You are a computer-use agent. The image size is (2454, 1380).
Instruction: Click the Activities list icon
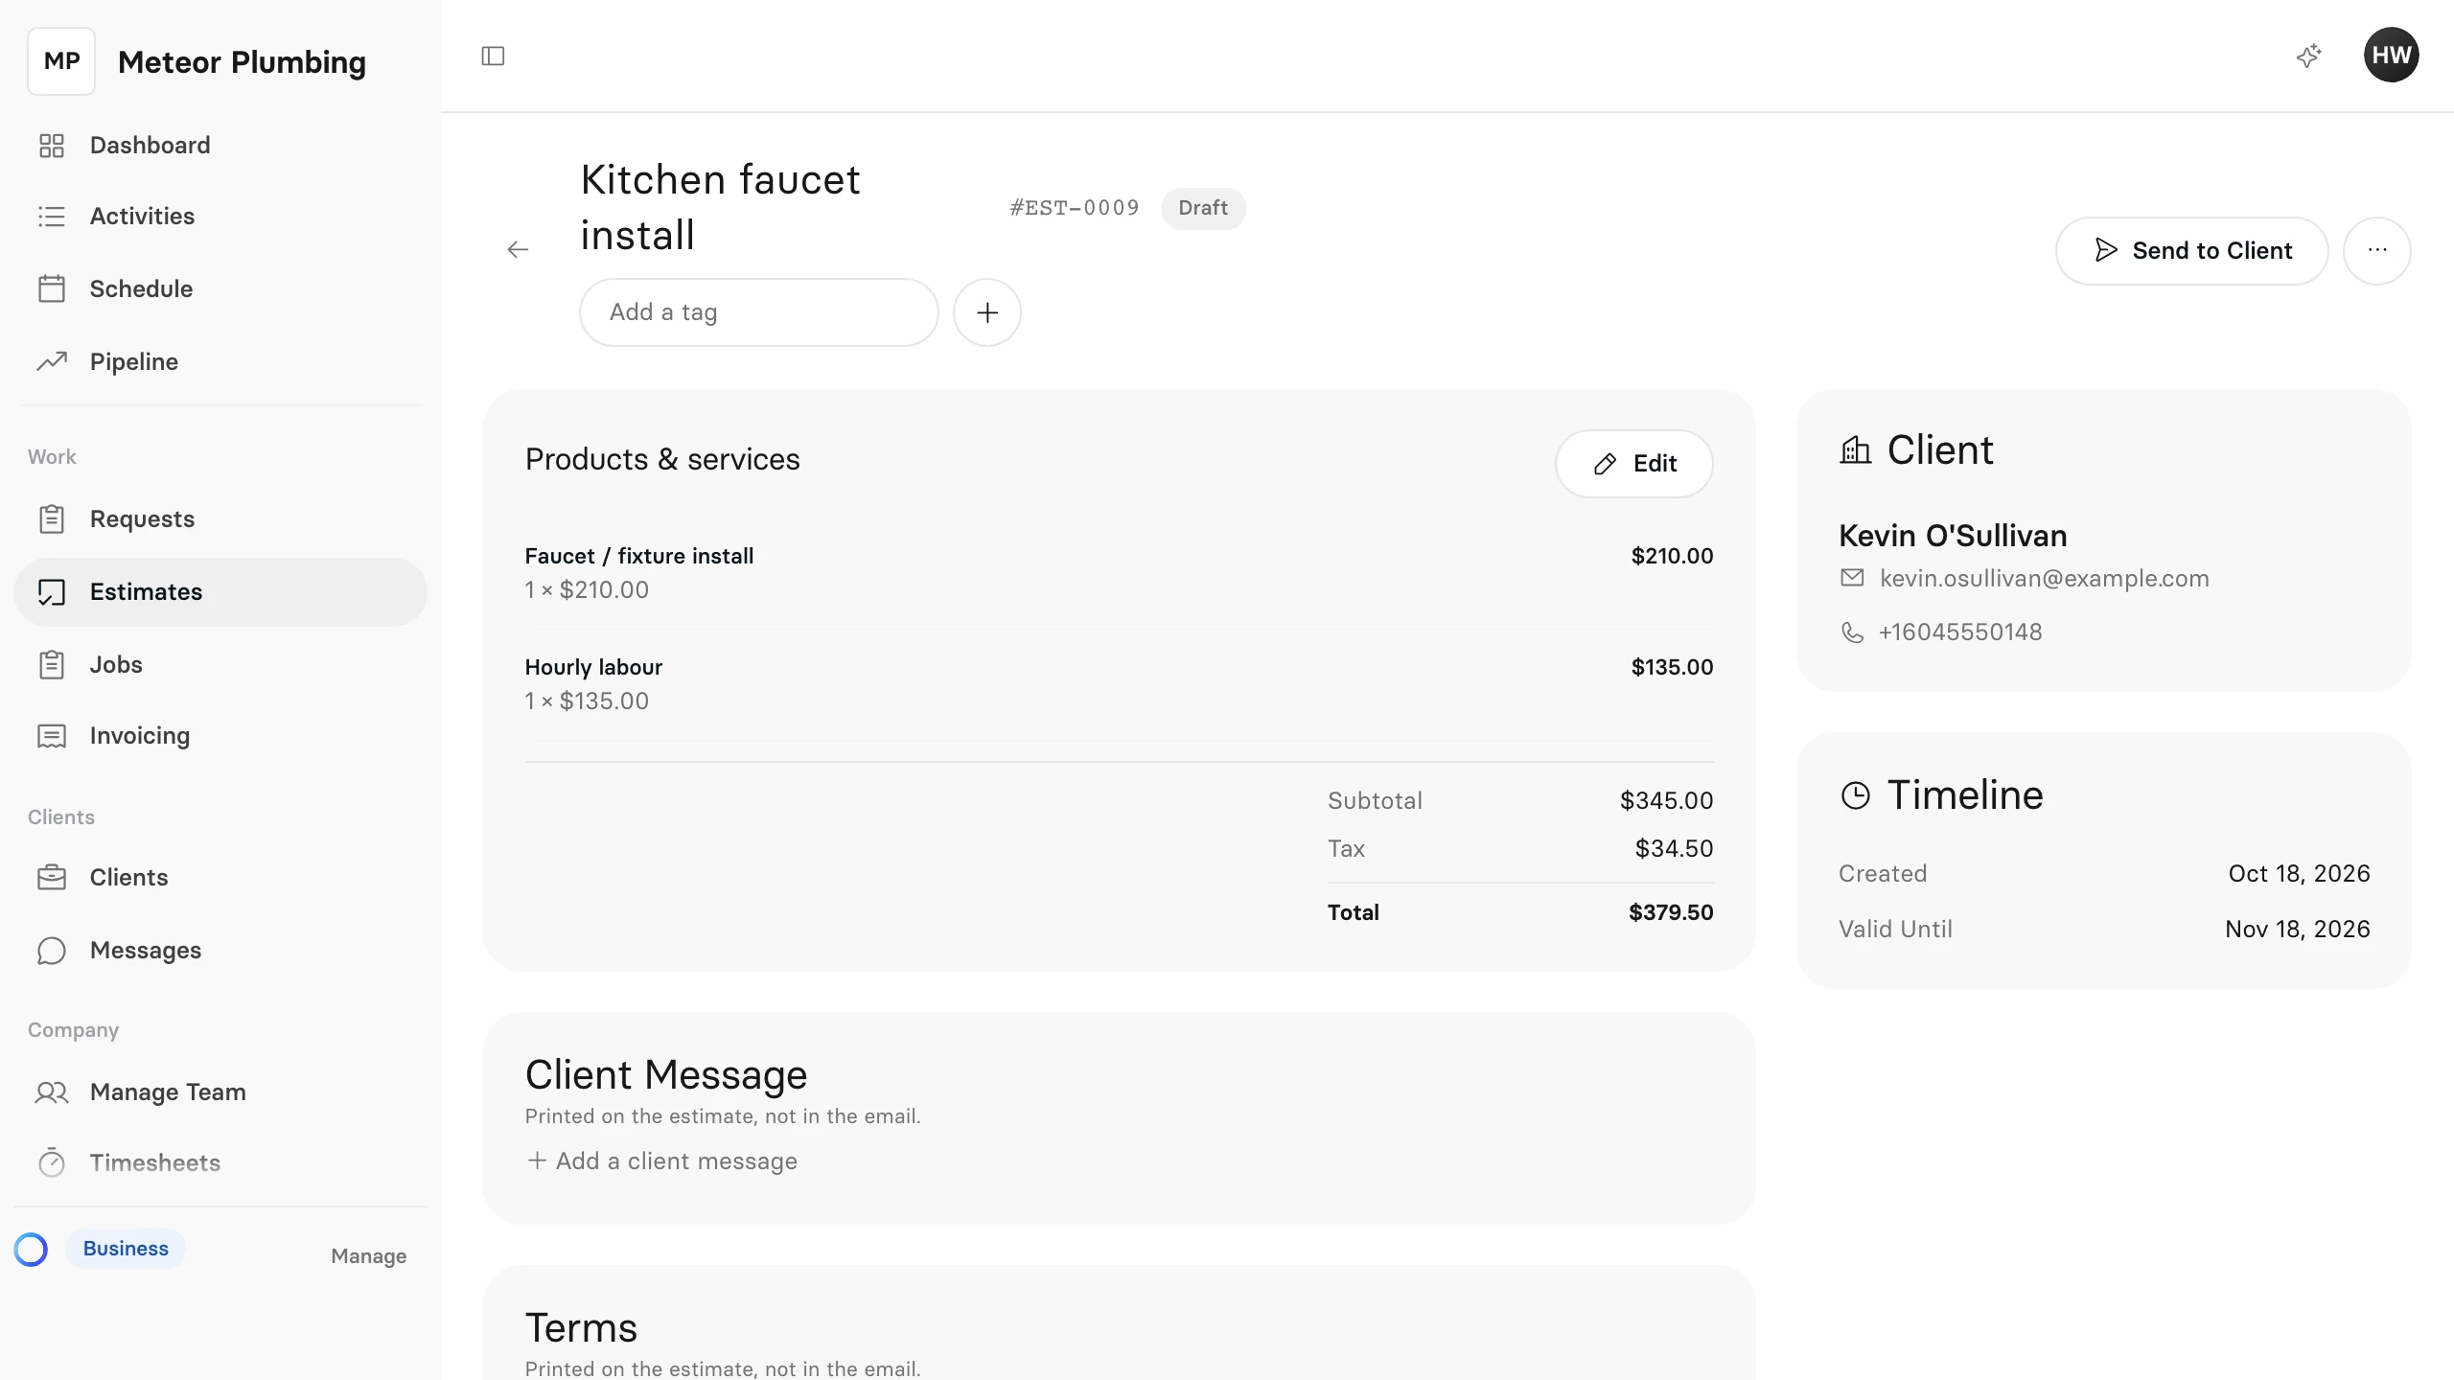click(51, 217)
